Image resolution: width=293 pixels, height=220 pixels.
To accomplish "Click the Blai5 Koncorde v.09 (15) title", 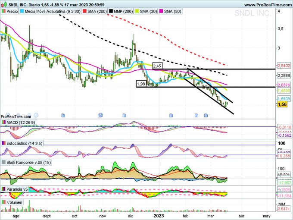I will 28,162.
